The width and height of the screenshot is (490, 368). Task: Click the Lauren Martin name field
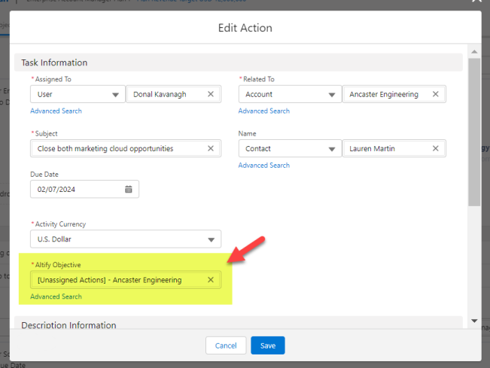tap(394, 148)
